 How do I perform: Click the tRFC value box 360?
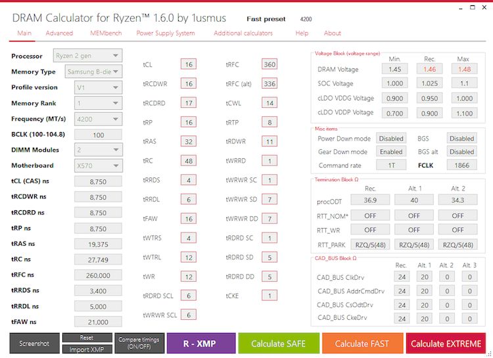point(270,64)
